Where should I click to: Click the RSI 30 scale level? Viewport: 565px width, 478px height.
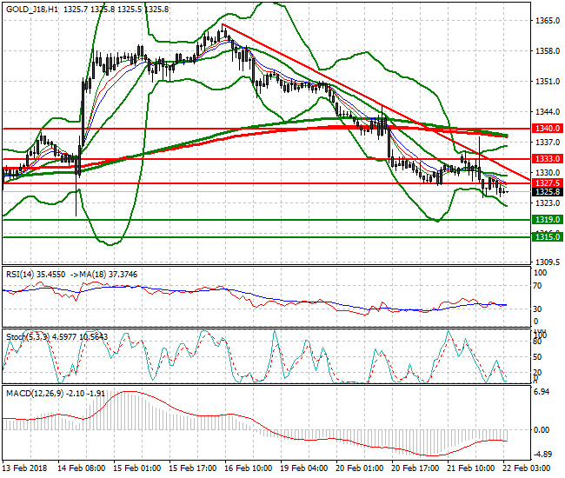coord(537,309)
